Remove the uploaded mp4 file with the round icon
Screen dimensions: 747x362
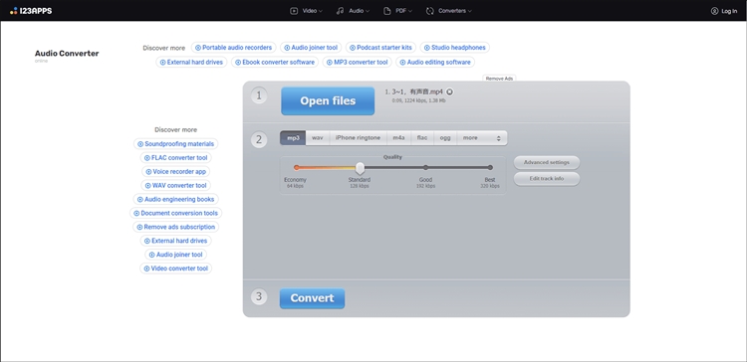tap(450, 91)
